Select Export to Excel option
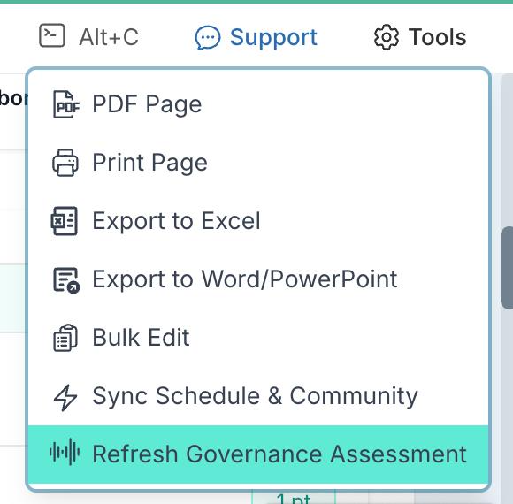The image size is (513, 504). [258, 221]
